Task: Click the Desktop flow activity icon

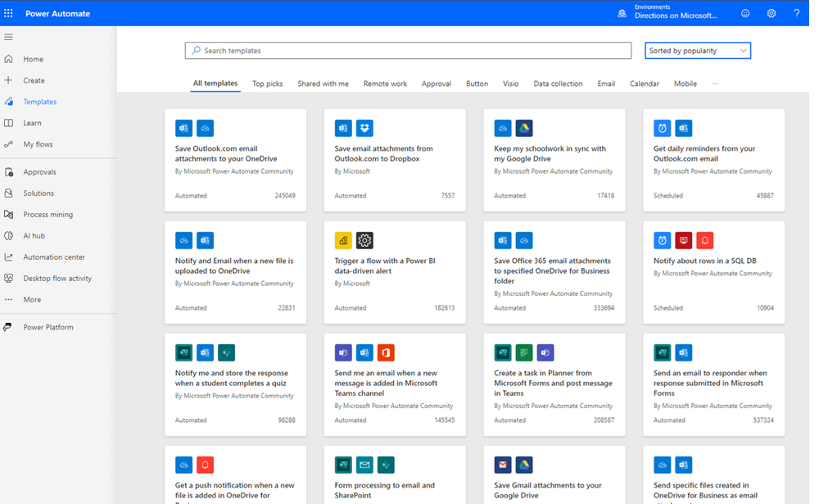Action: [8, 278]
